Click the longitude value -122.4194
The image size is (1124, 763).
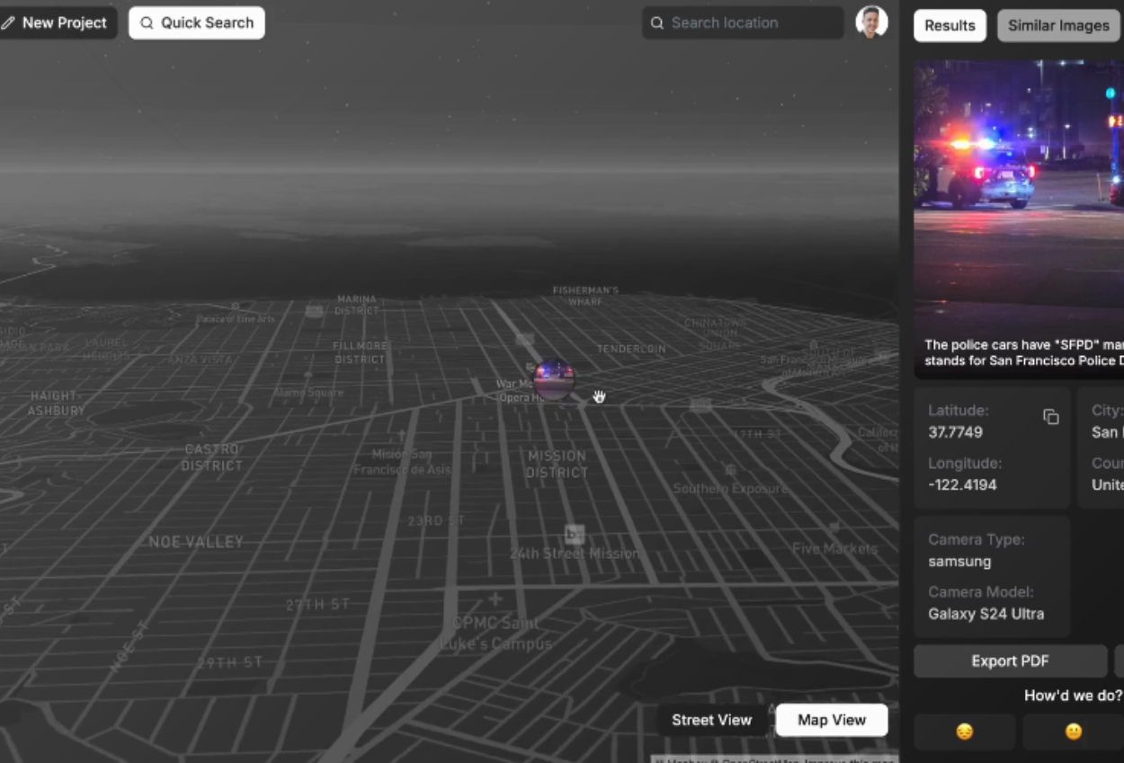(962, 484)
